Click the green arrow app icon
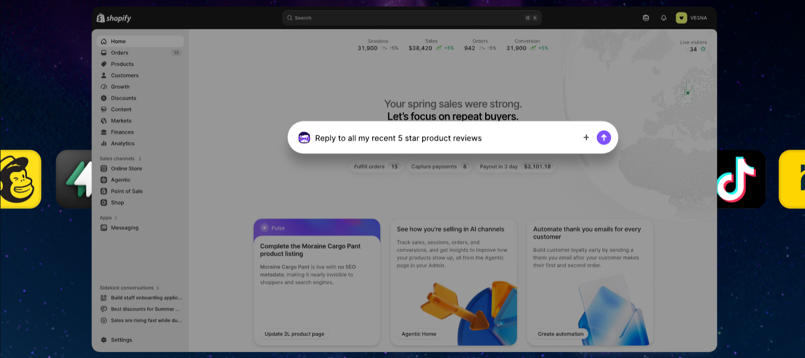The image size is (805, 358). point(74,179)
